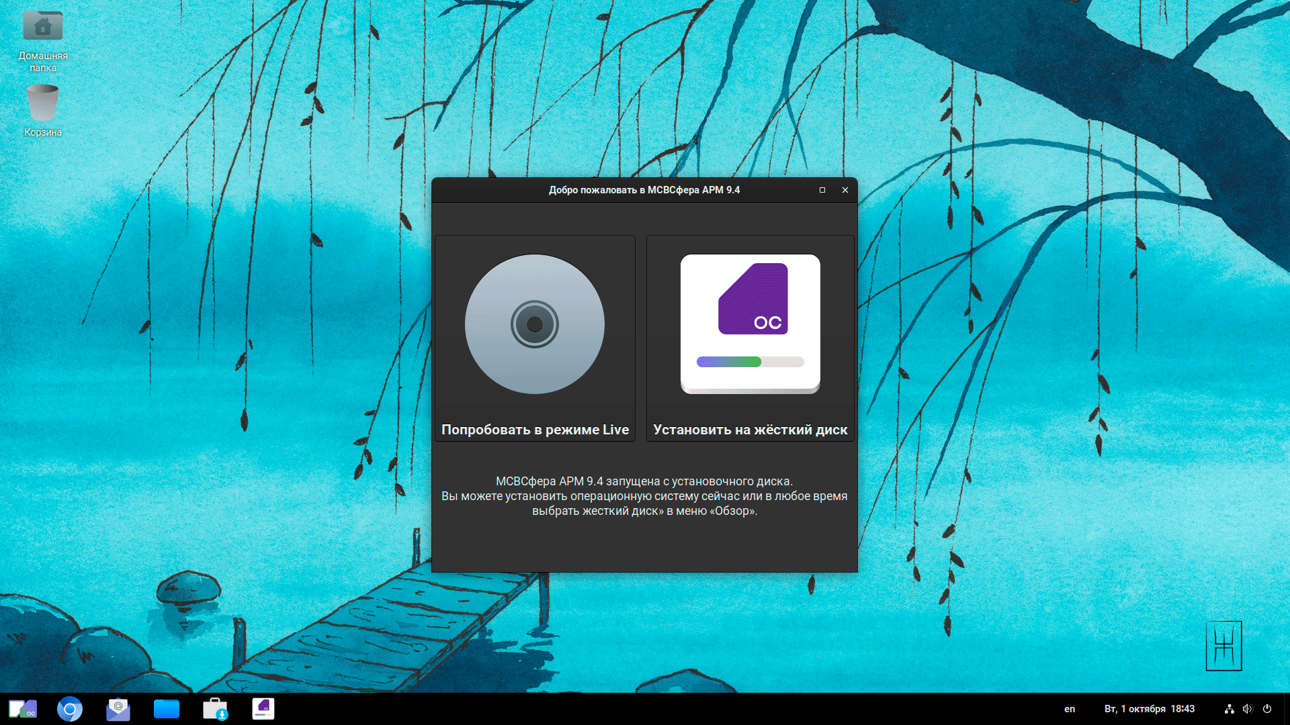Open the power menu in tray
The image size is (1290, 725).
(x=1267, y=709)
